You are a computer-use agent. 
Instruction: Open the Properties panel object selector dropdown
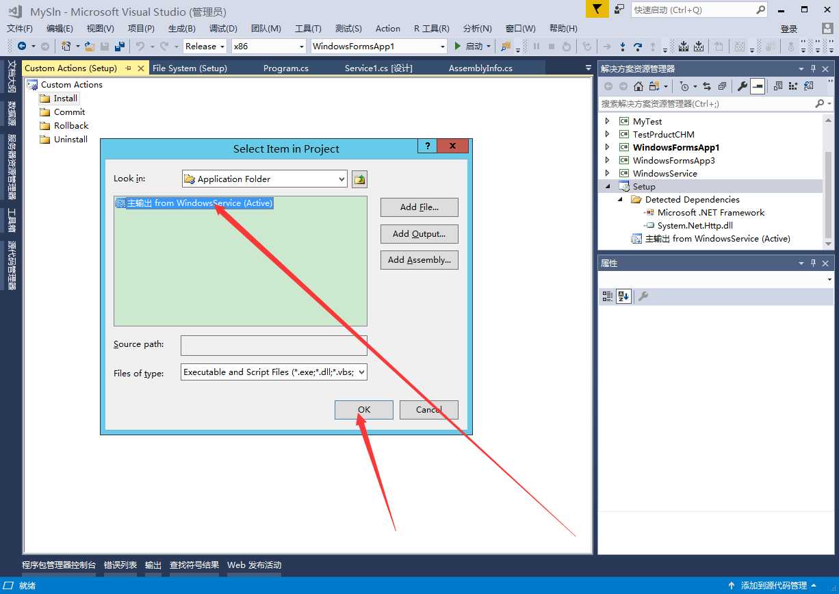829,280
